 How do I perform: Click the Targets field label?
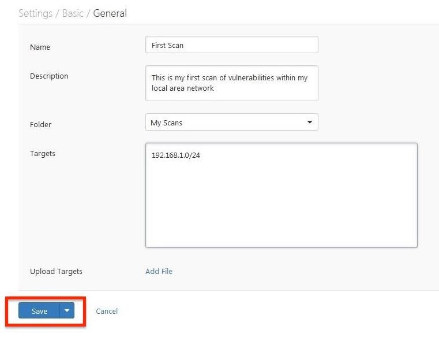tap(43, 153)
